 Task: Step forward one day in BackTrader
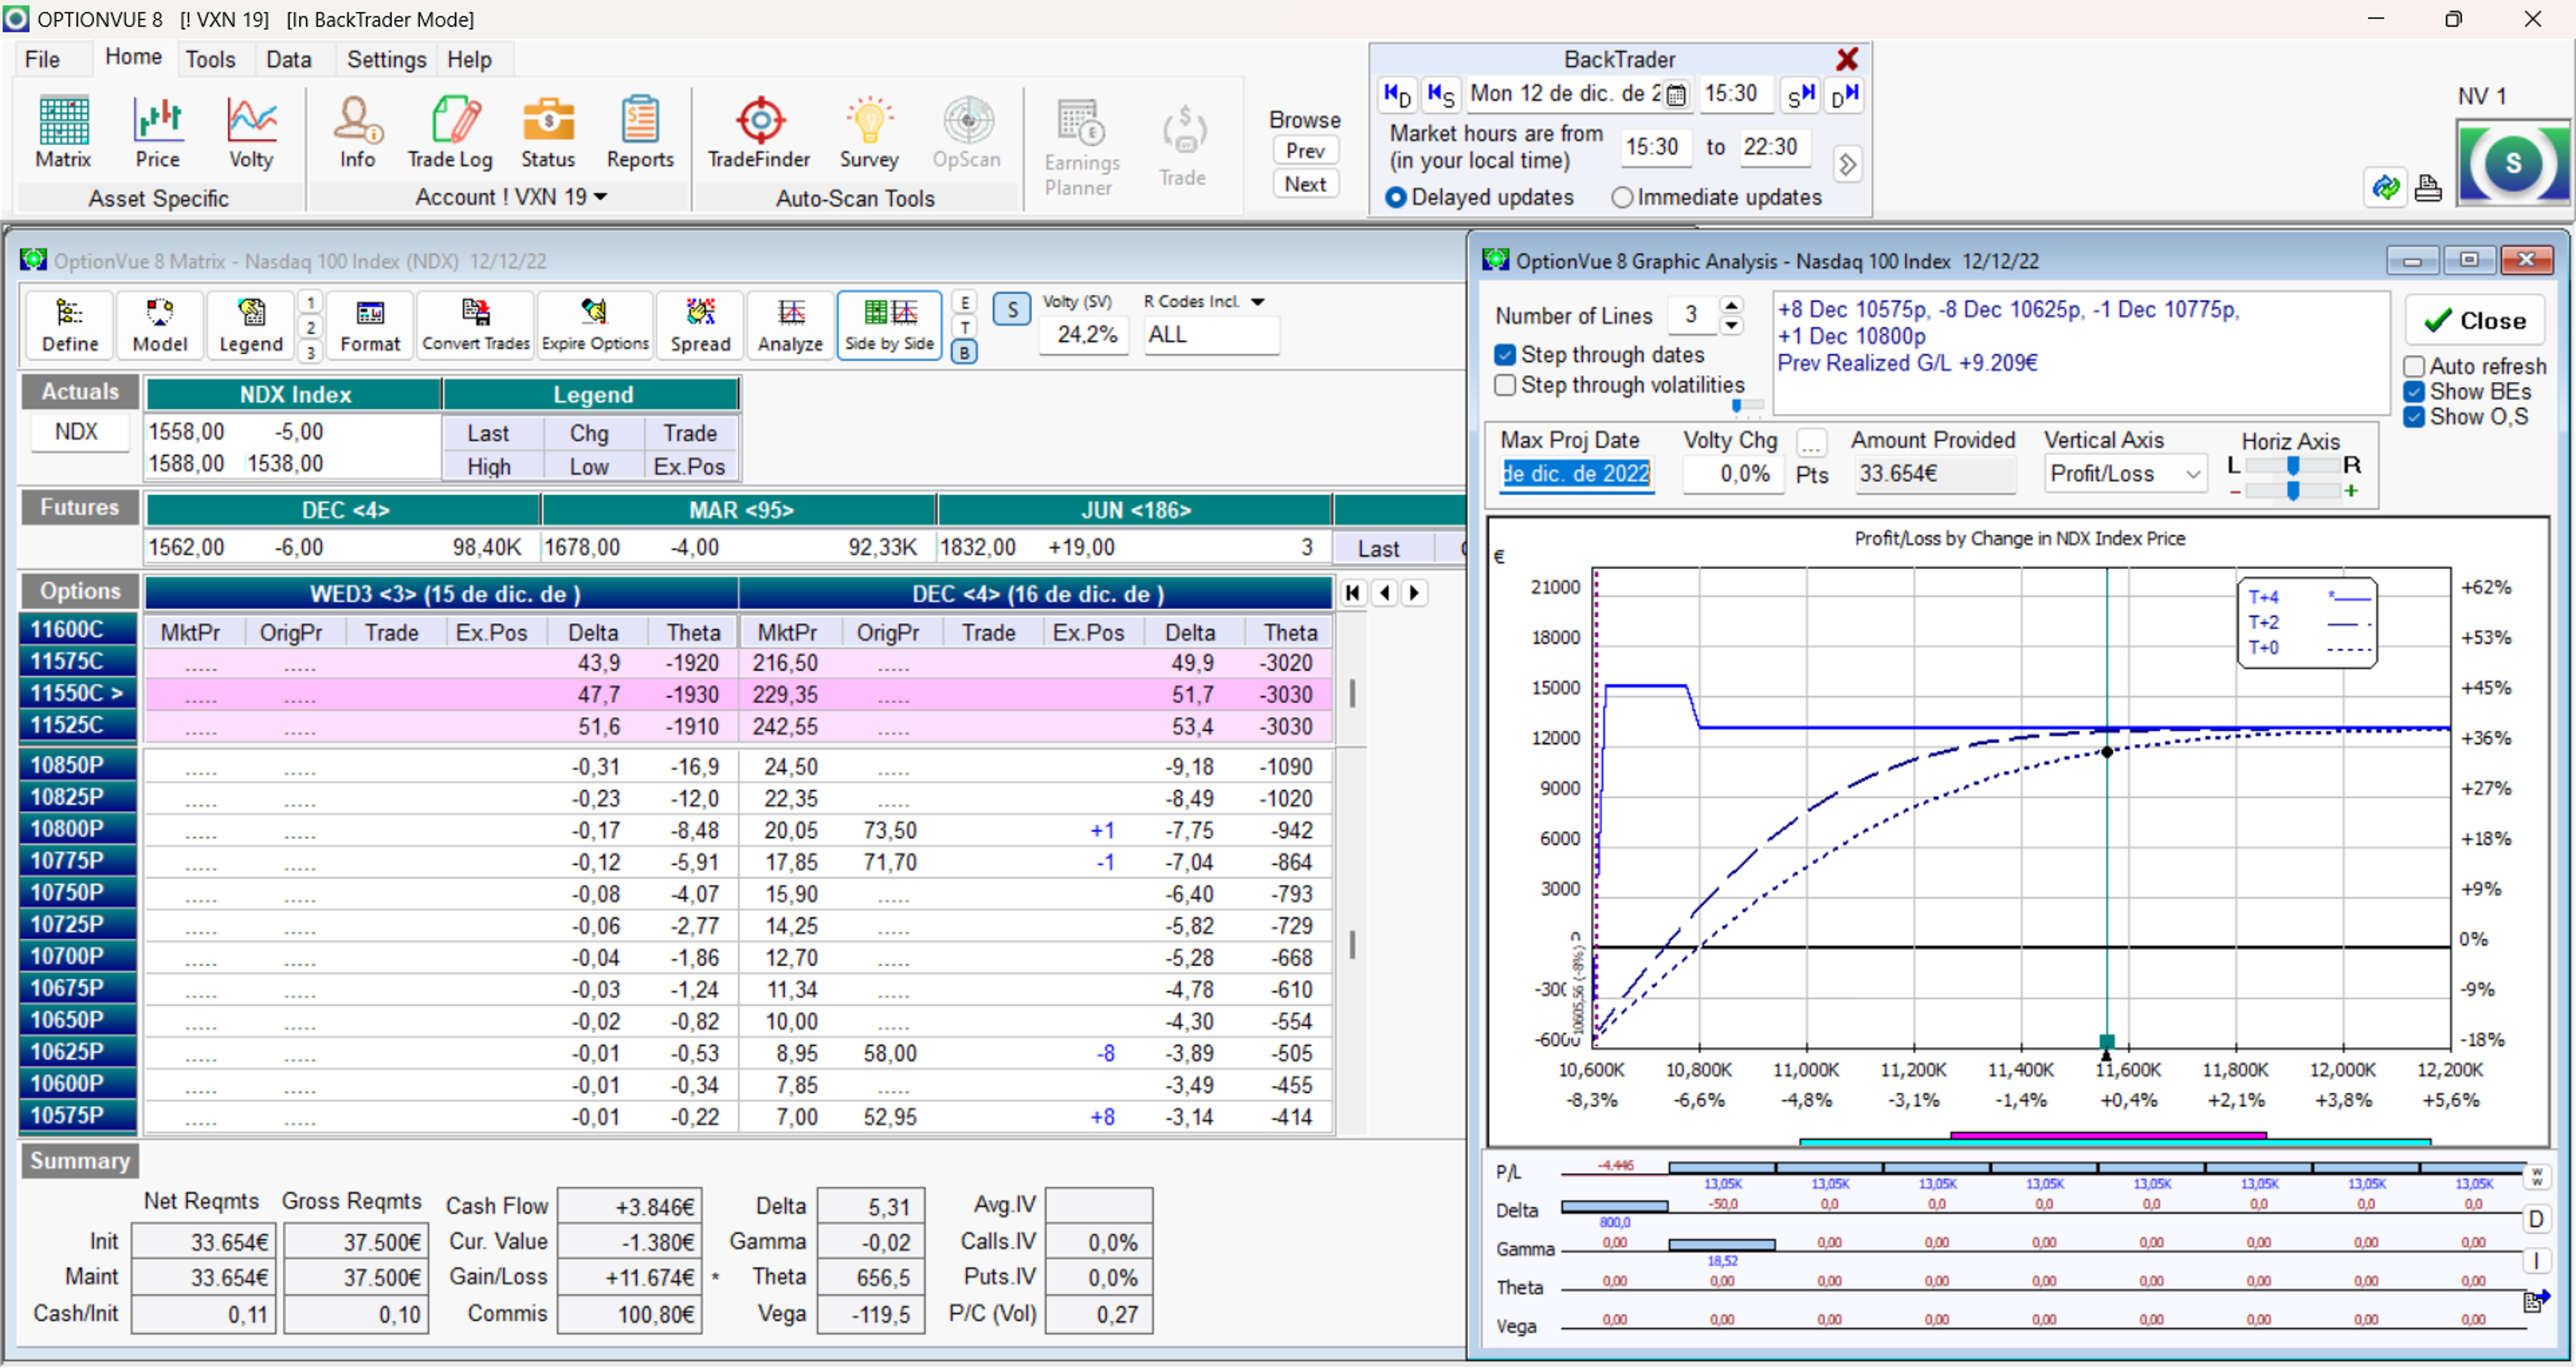point(1844,94)
